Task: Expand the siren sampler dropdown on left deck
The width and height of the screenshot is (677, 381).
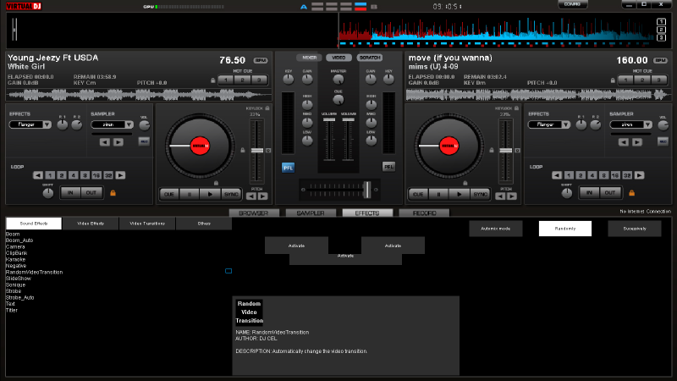Action: [112, 124]
